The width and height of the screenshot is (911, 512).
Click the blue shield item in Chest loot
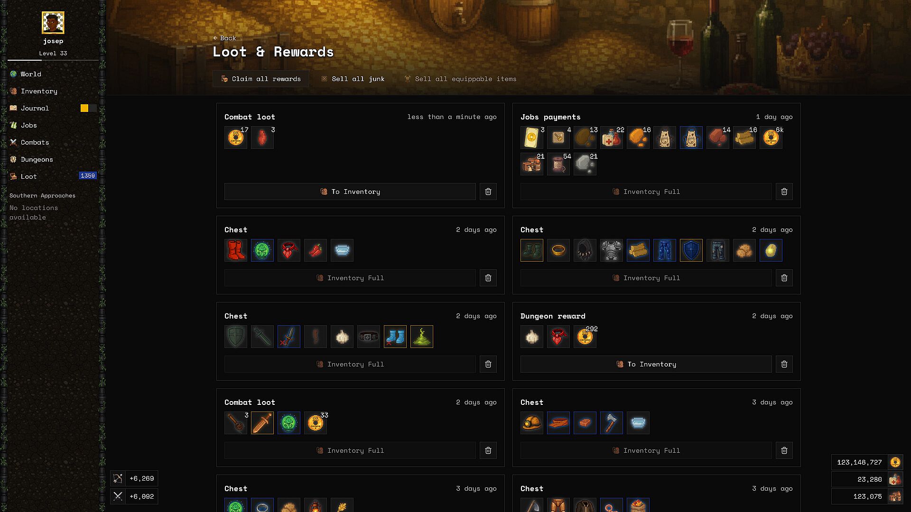[x=691, y=250]
